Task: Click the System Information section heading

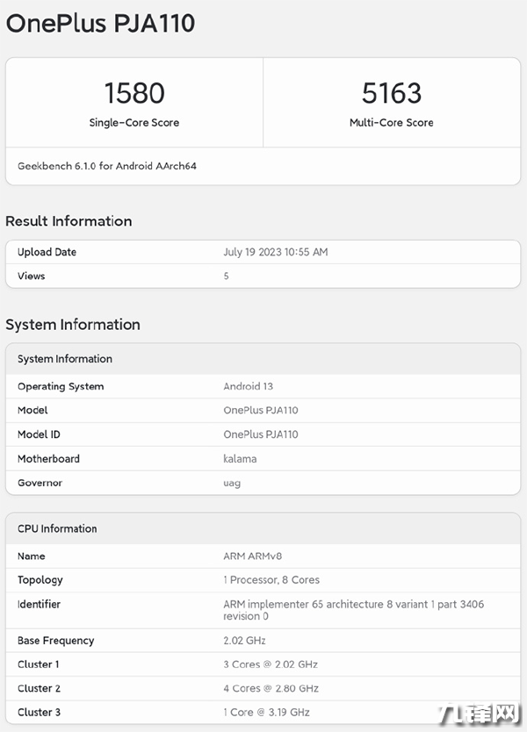Action: click(x=73, y=325)
